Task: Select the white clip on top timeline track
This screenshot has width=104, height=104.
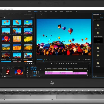Action: [x=59, y=72]
